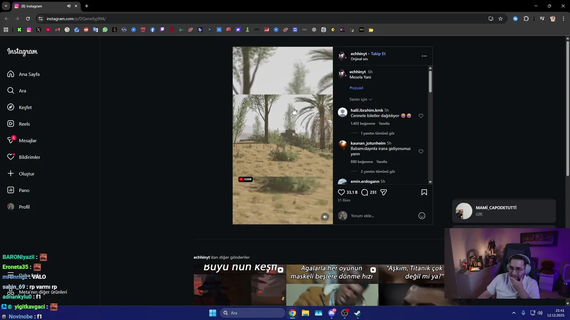
Task: Open Profil from sidebar
Action: [x=19, y=207]
